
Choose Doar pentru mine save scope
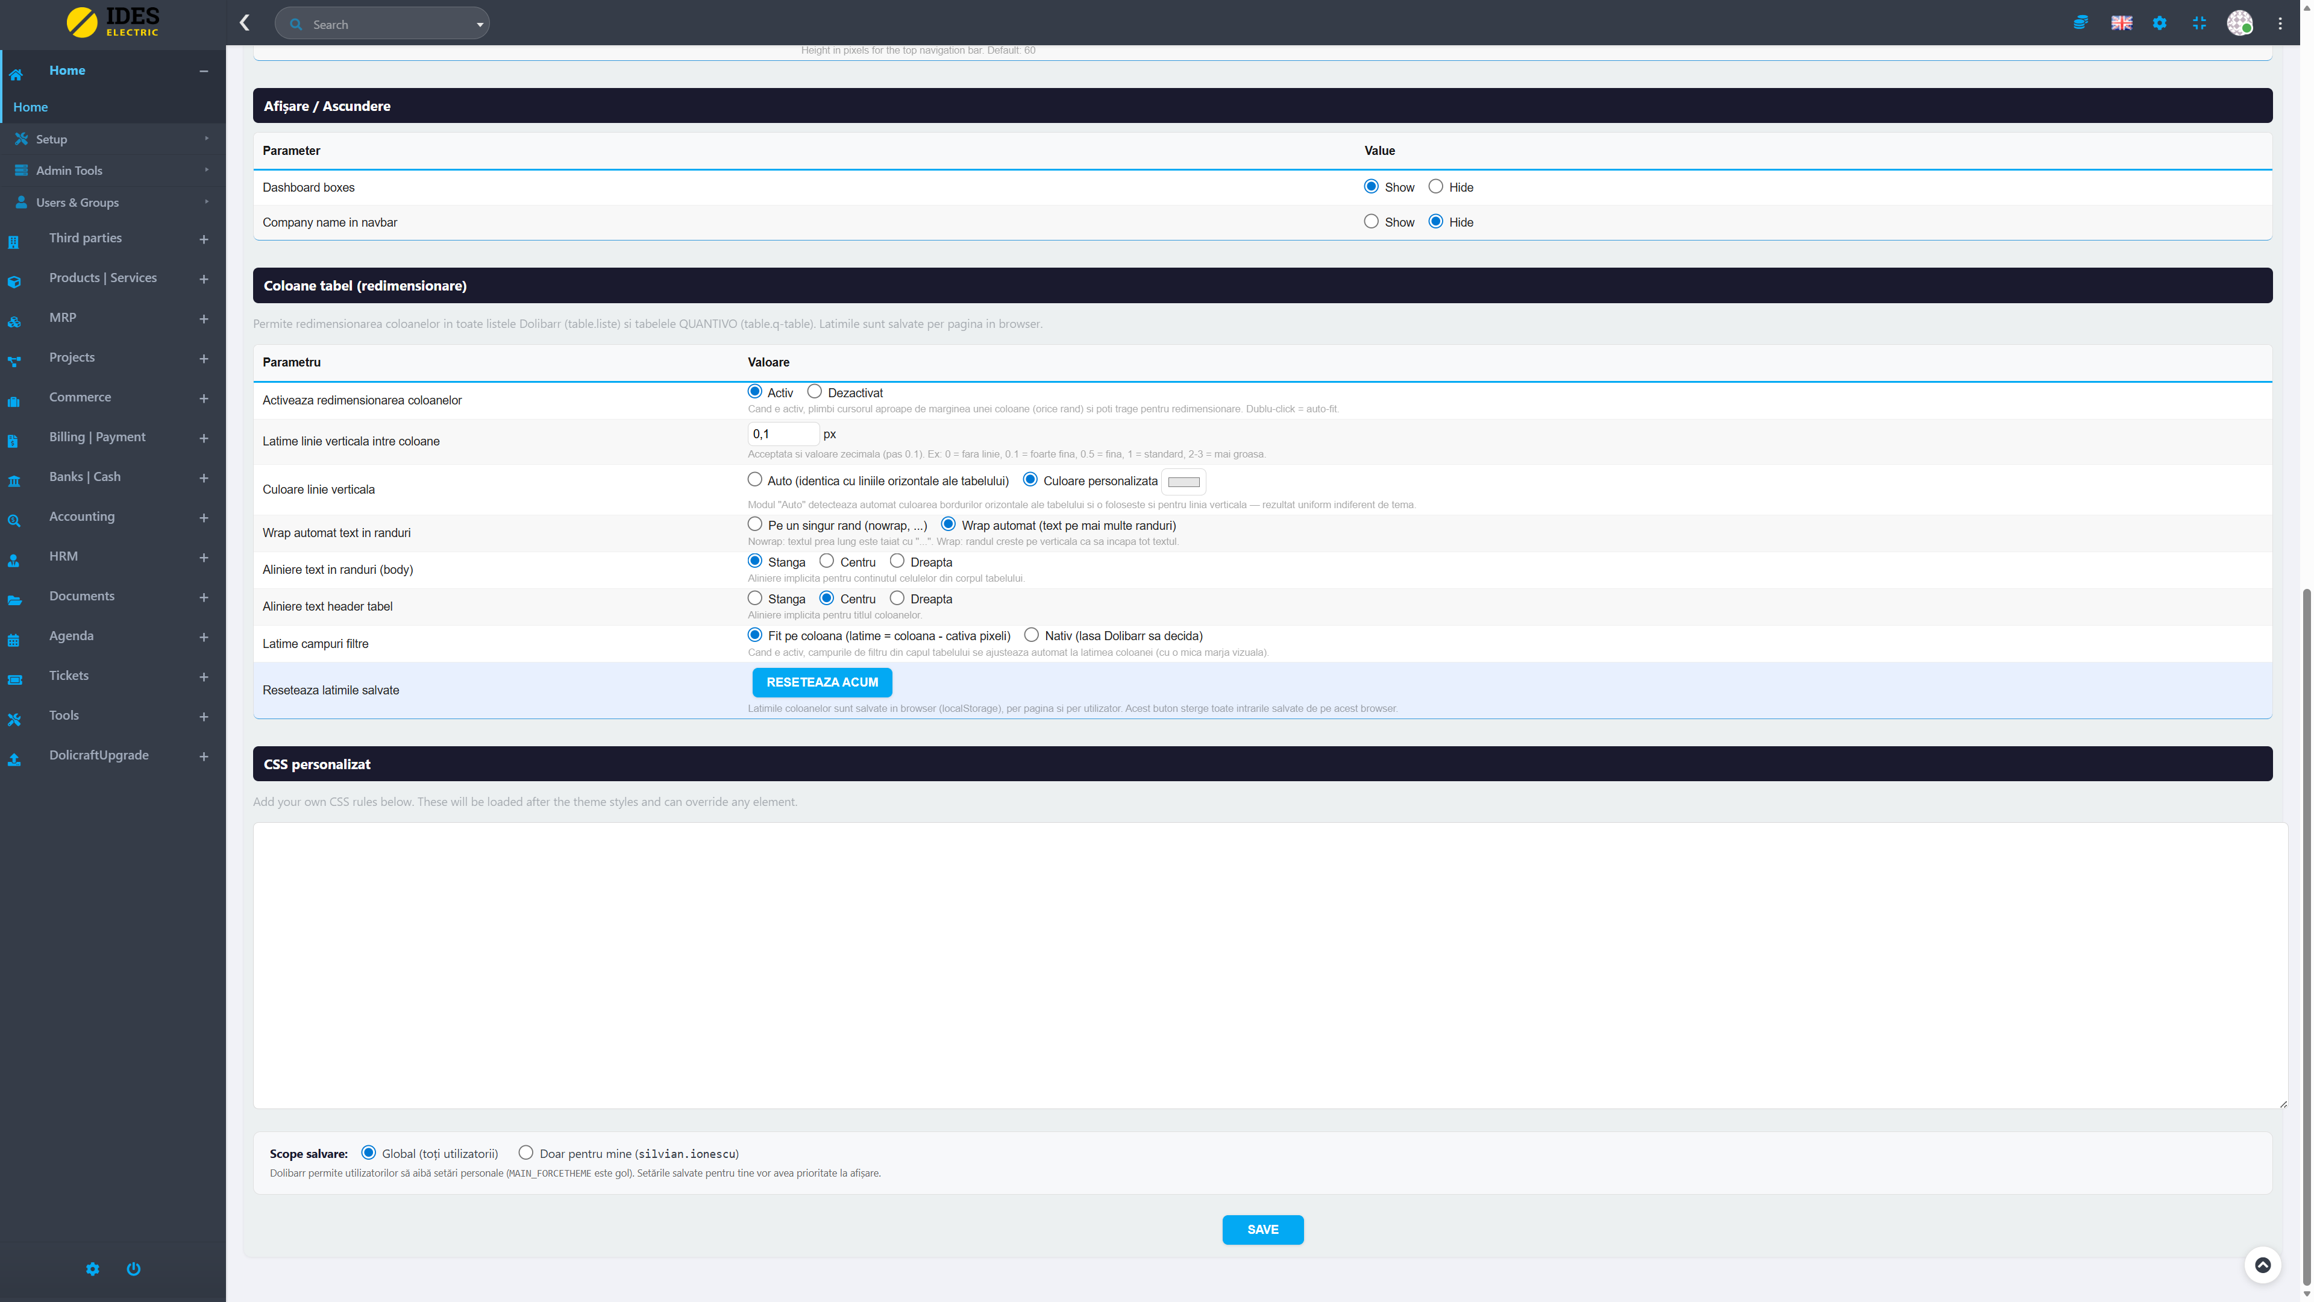525,1153
